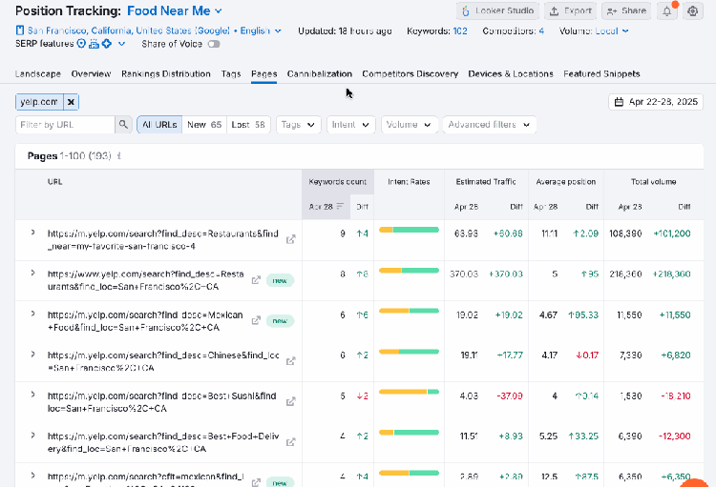This screenshot has width=716, height=487.
Task: Switch to the Landscape tab
Action: (x=38, y=74)
